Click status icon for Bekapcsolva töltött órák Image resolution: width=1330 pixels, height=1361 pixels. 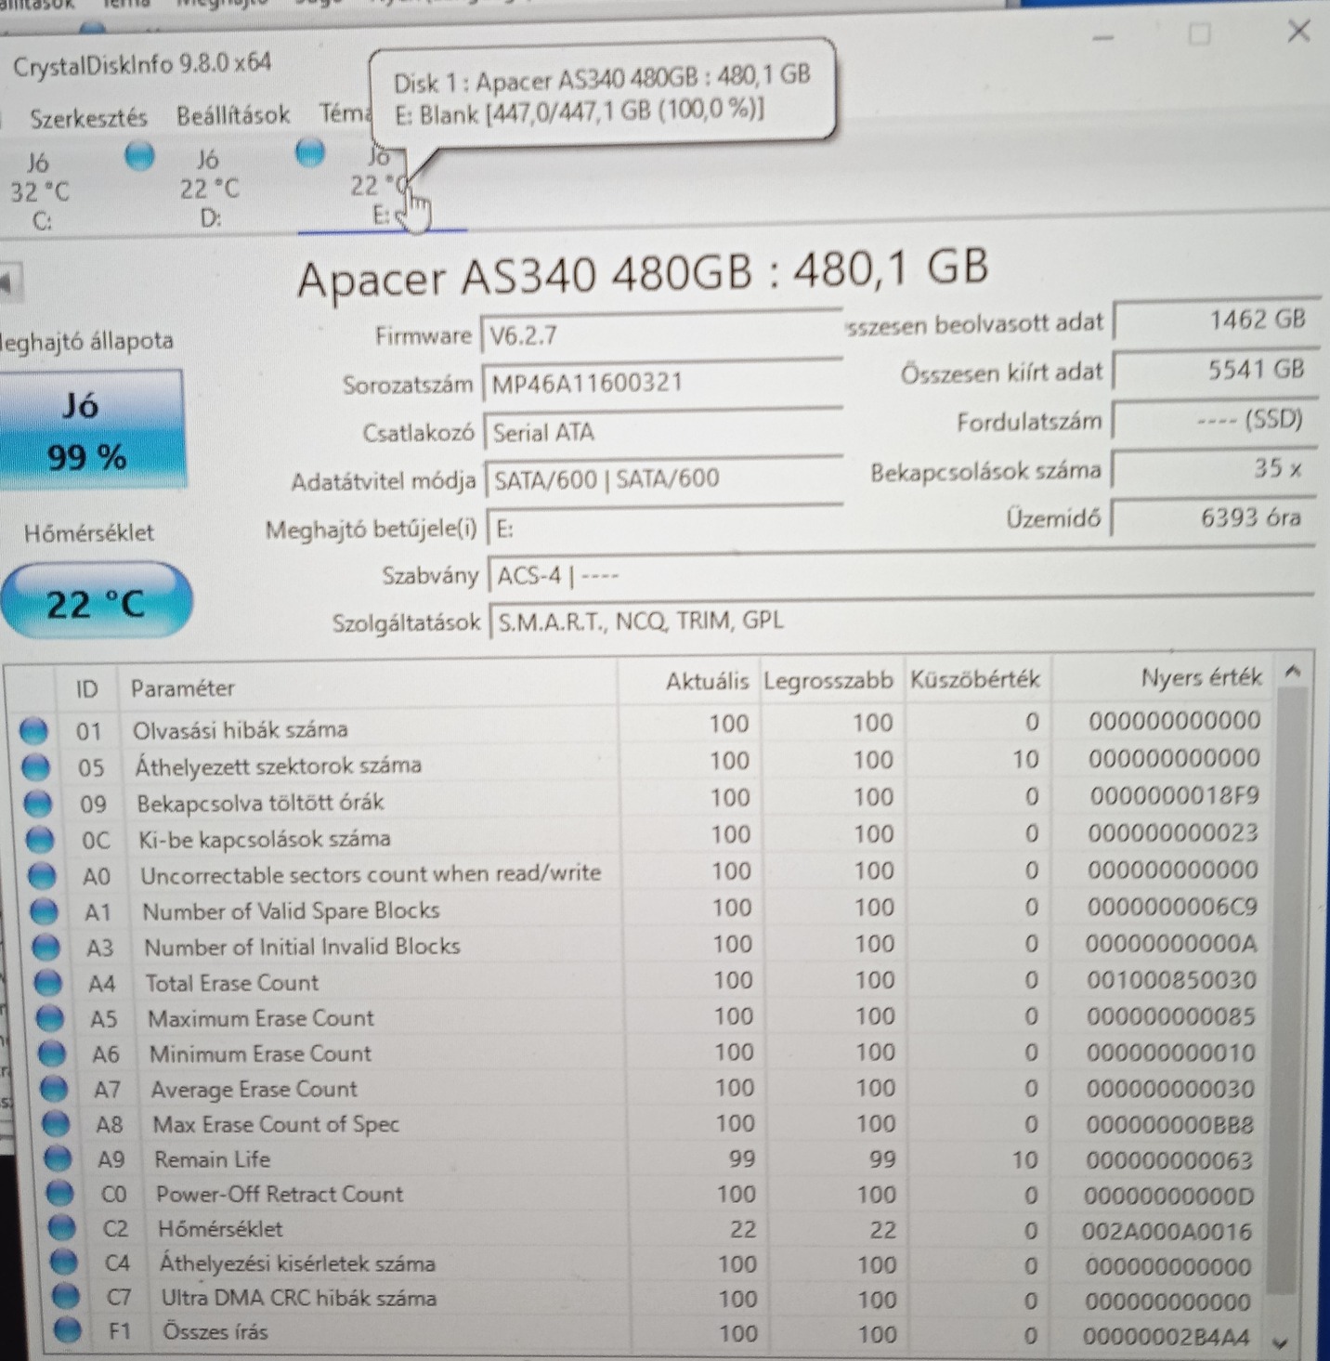click(38, 804)
